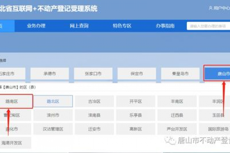Click the site title 不动产登记受理系统

click(67, 8)
